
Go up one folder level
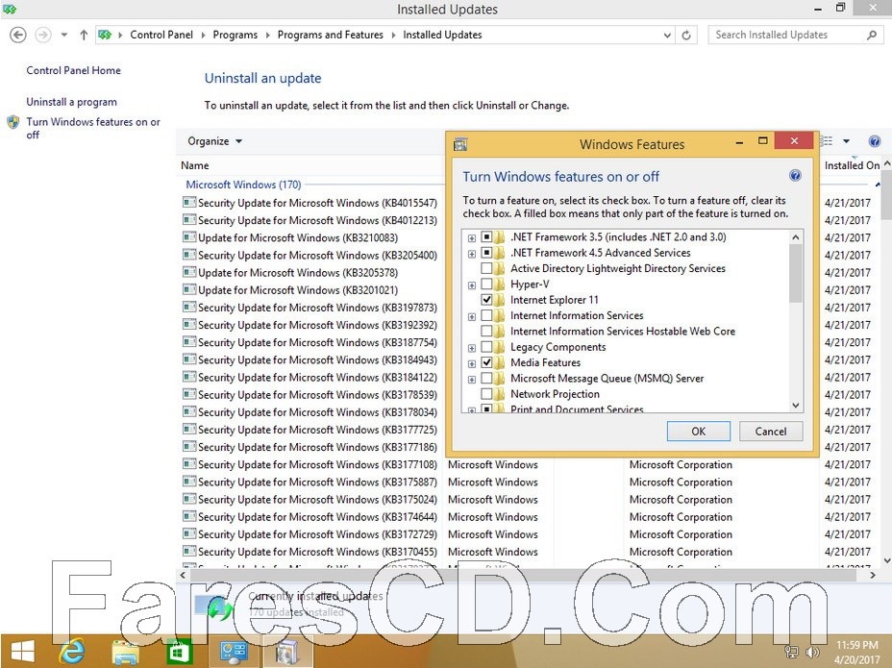click(x=84, y=36)
